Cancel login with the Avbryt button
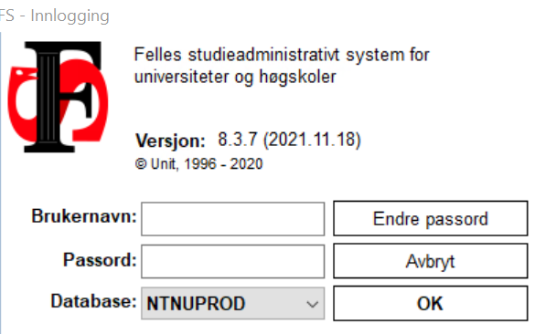 pos(431,261)
